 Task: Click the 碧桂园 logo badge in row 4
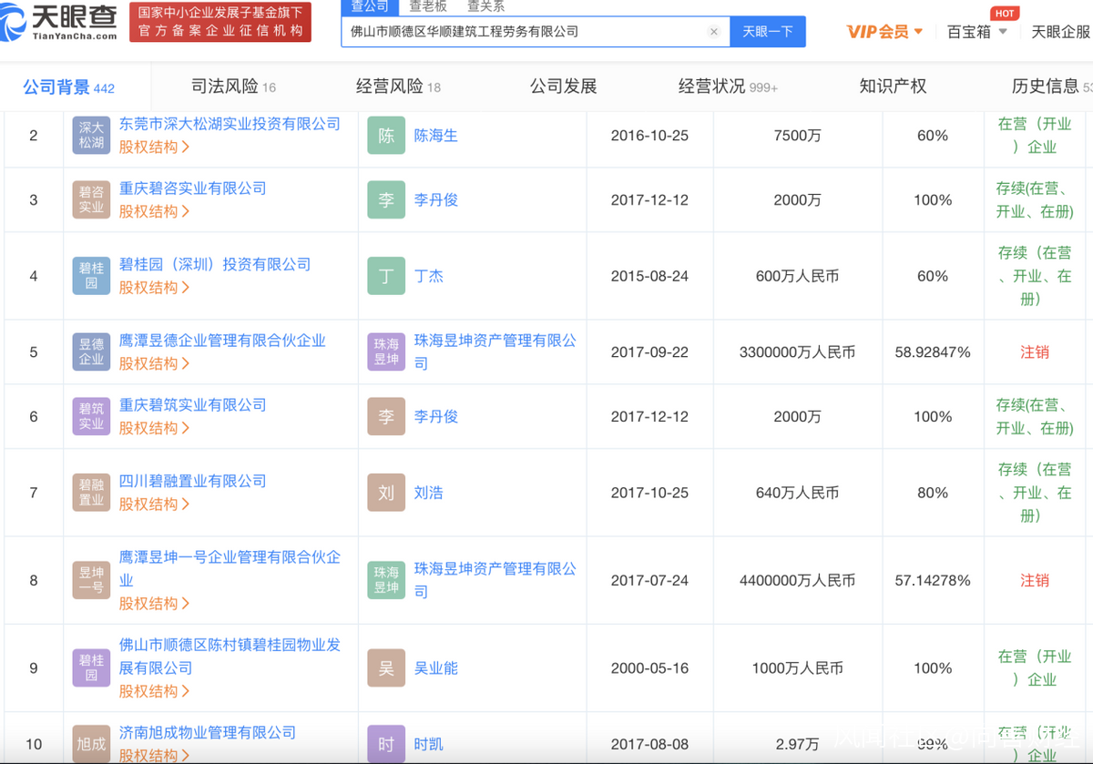tap(91, 276)
